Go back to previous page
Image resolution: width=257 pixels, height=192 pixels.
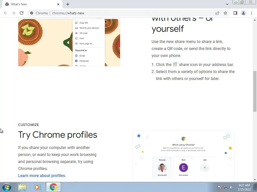6,13
